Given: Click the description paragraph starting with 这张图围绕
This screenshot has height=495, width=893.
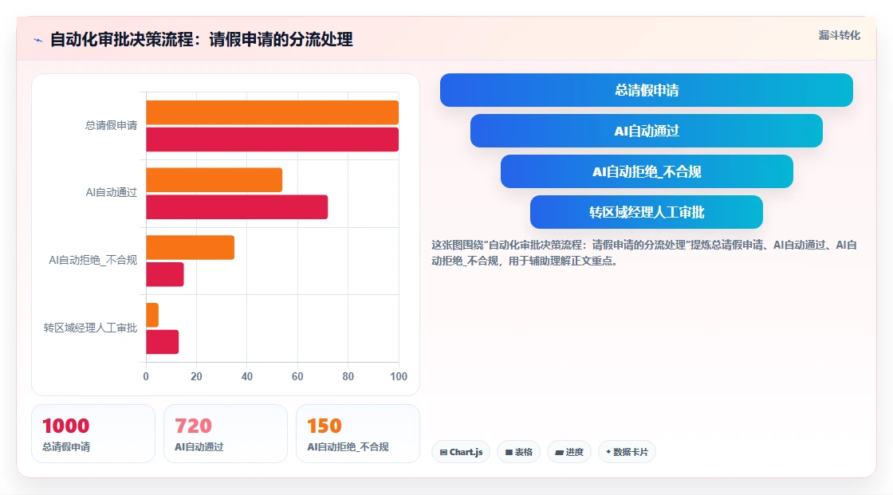Looking at the screenshot, I should pyautogui.click(x=644, y=253).
